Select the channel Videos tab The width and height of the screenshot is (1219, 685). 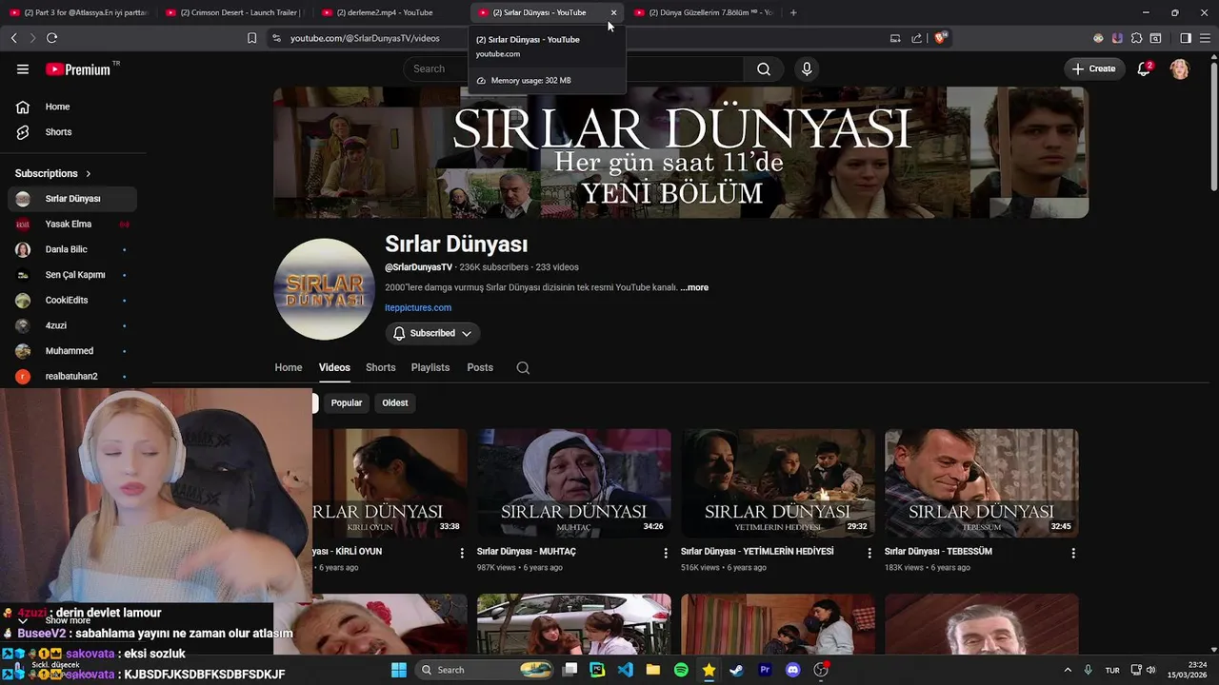click(x=334, y=368)
